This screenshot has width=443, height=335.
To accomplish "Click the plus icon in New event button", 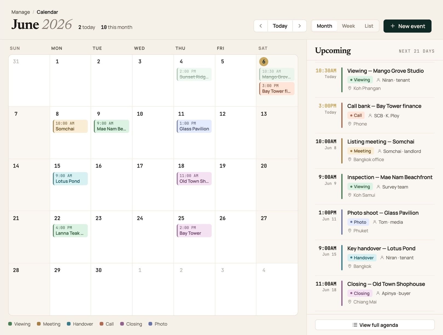I will click(393, 26).
